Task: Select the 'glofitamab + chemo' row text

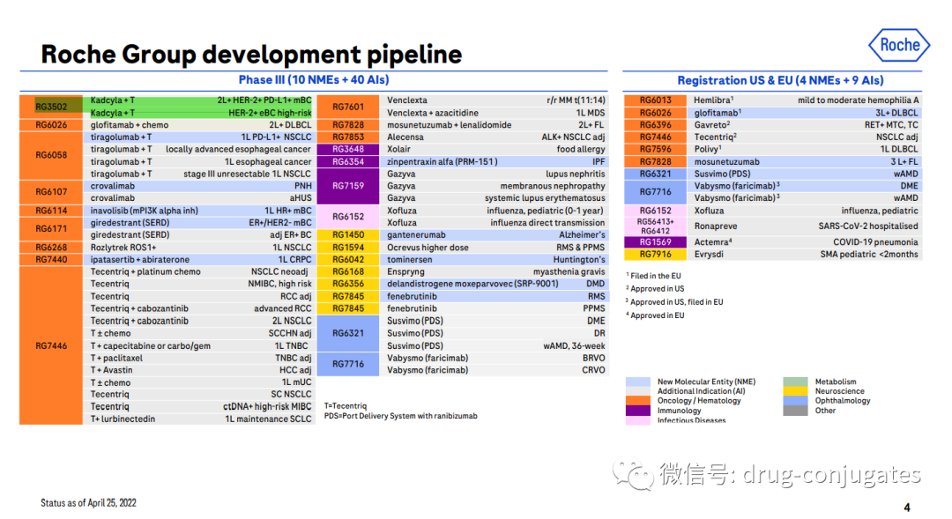Action: [x=130, y=125]
